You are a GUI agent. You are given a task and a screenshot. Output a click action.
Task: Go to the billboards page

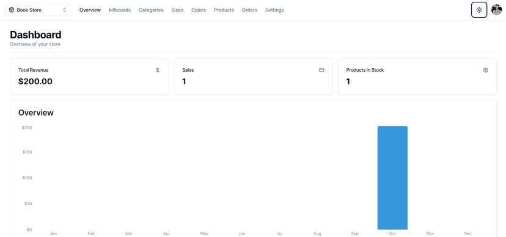(x=120, y=10)
